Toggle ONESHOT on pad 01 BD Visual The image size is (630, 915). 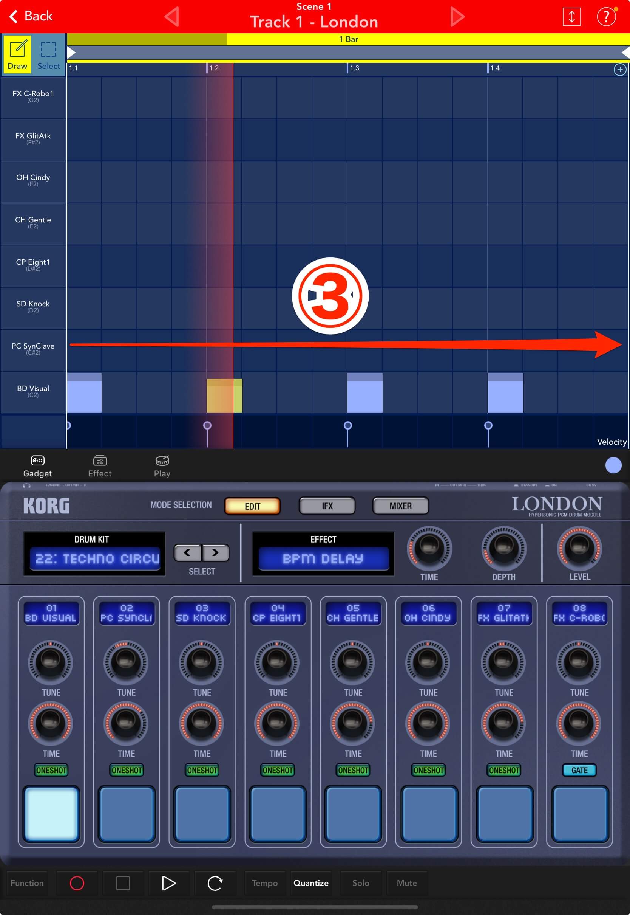51,770
